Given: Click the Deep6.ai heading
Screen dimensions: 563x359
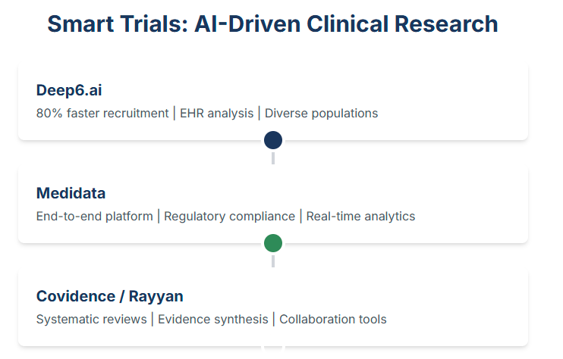Looking at the screenshot, I should coord(69,90).
